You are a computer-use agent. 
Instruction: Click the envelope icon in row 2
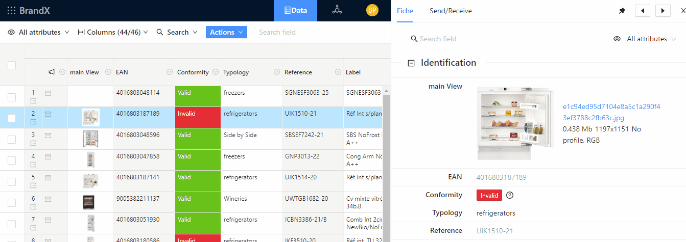[x=48, y=114]
